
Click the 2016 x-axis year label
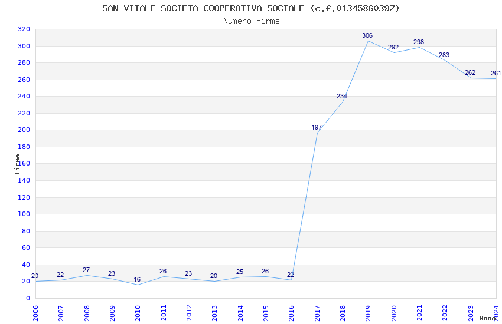[x=291, y=313]
